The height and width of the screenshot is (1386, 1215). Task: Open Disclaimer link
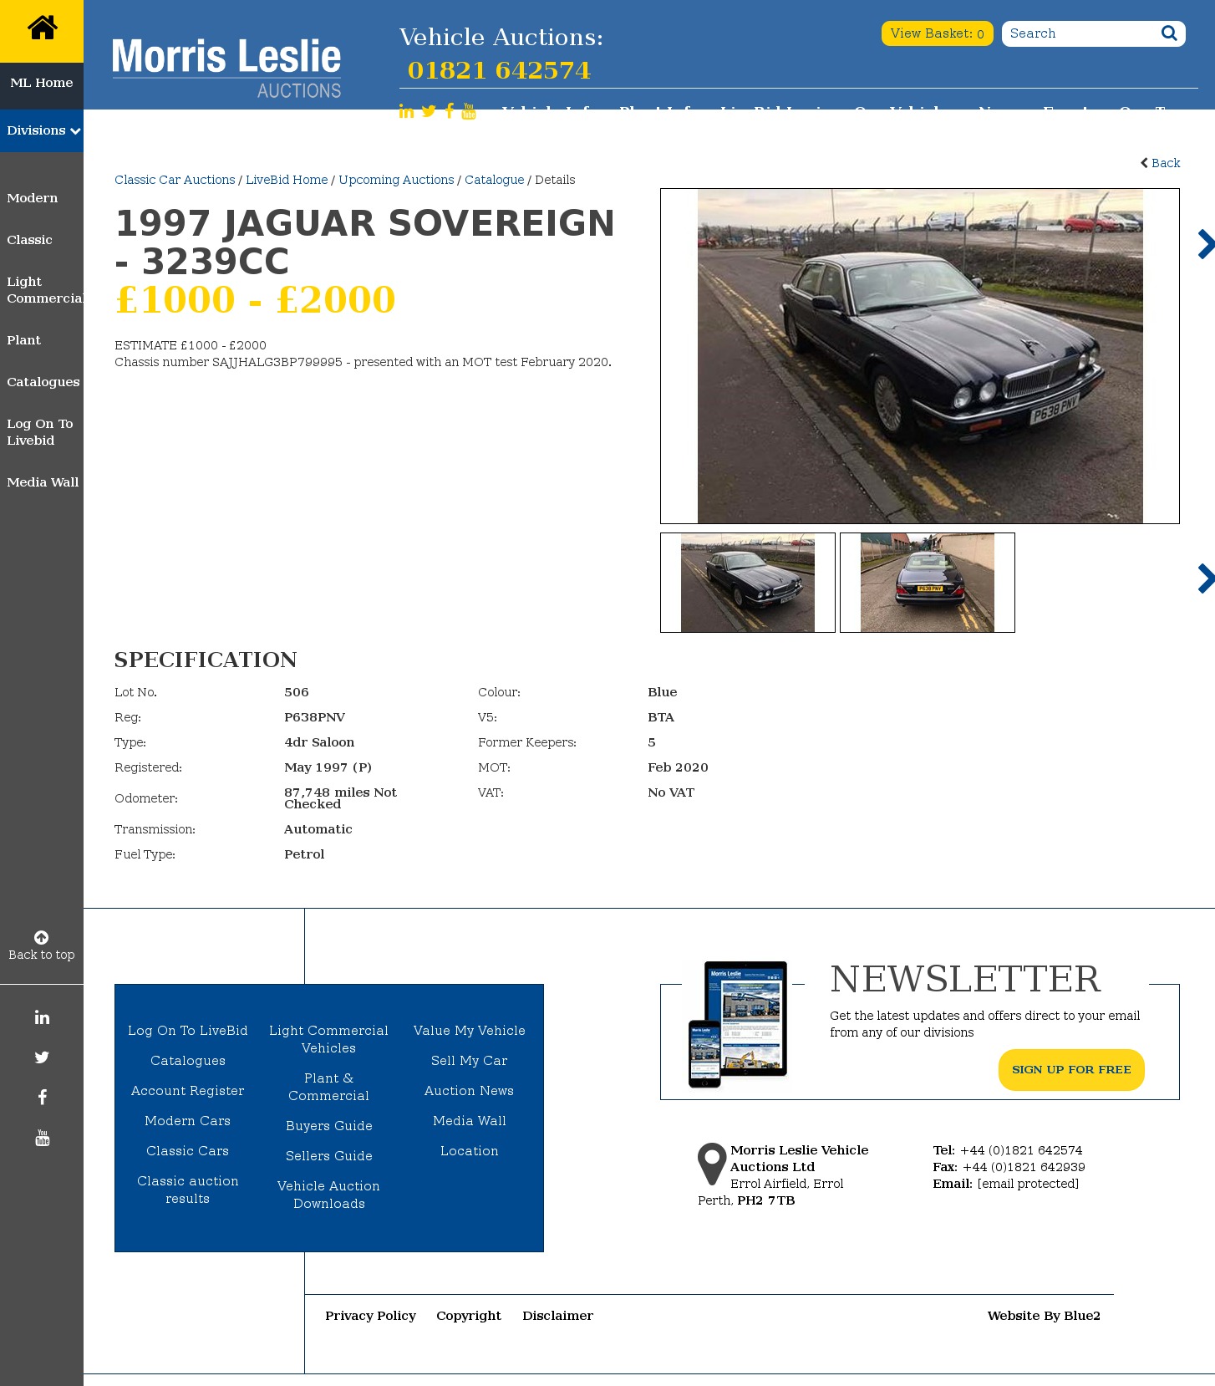(558, 1316)
